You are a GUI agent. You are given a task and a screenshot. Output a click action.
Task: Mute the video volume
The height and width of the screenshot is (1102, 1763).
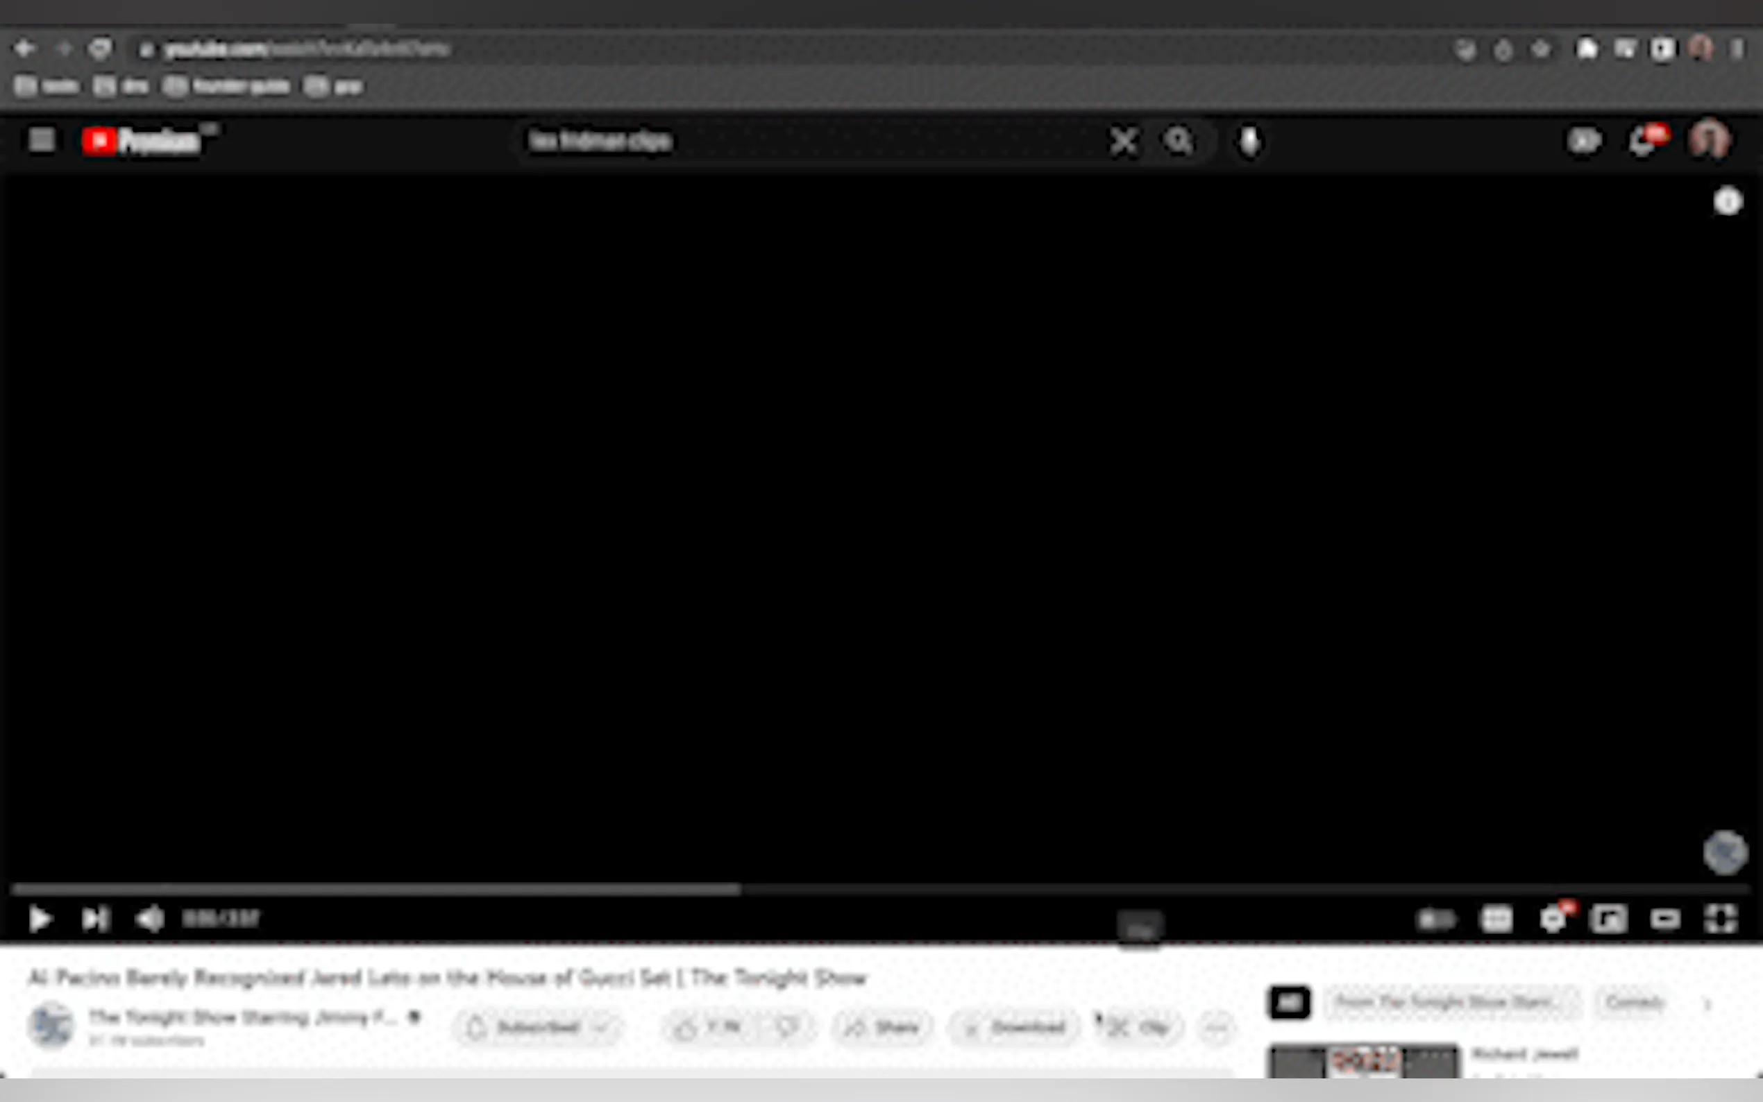point(150,919)
